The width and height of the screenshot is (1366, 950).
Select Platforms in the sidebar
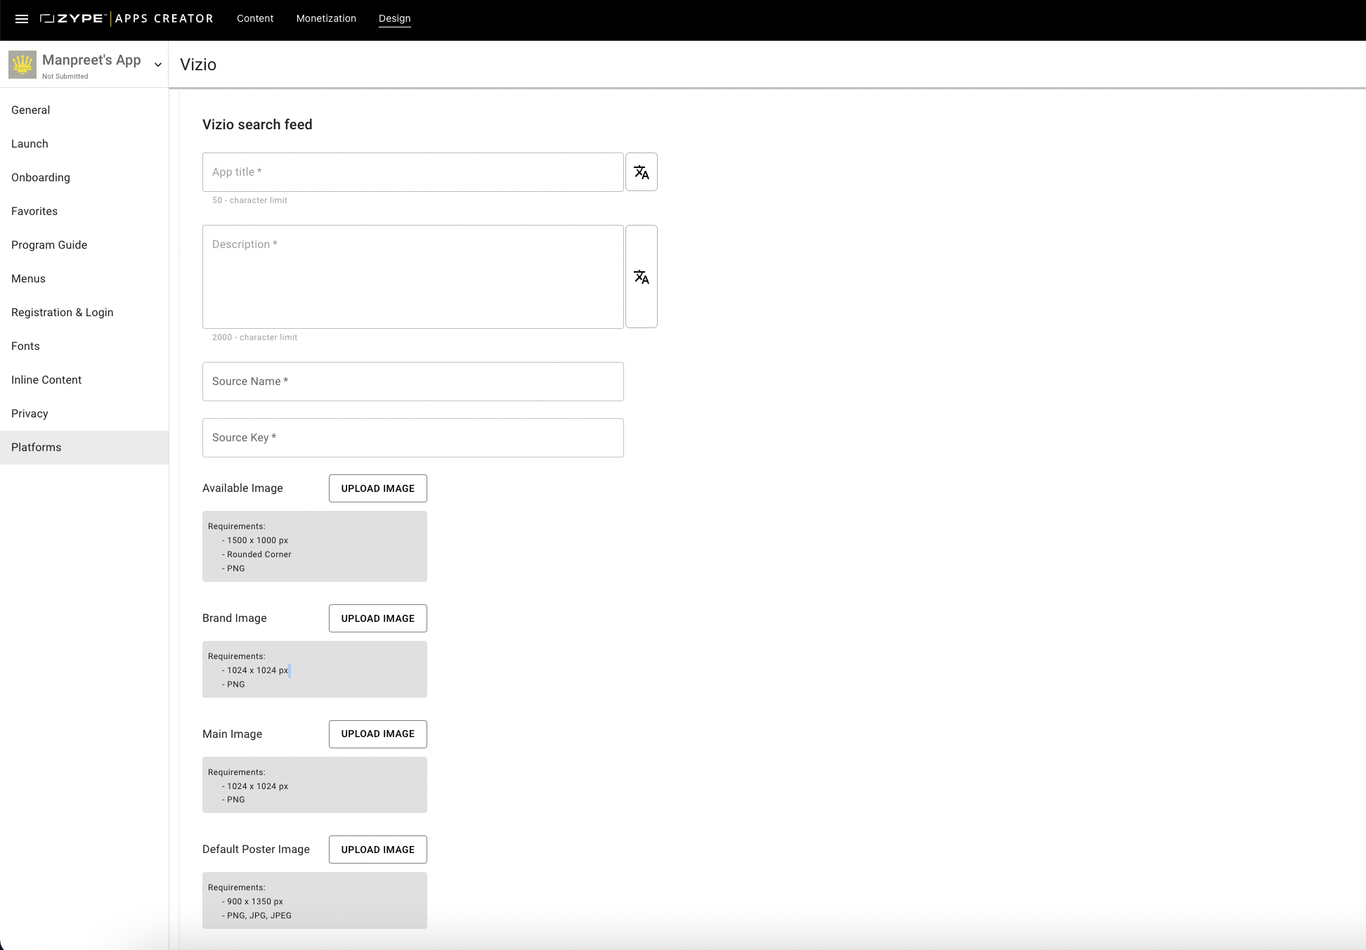pyautogui.click(x=84, y=448)
